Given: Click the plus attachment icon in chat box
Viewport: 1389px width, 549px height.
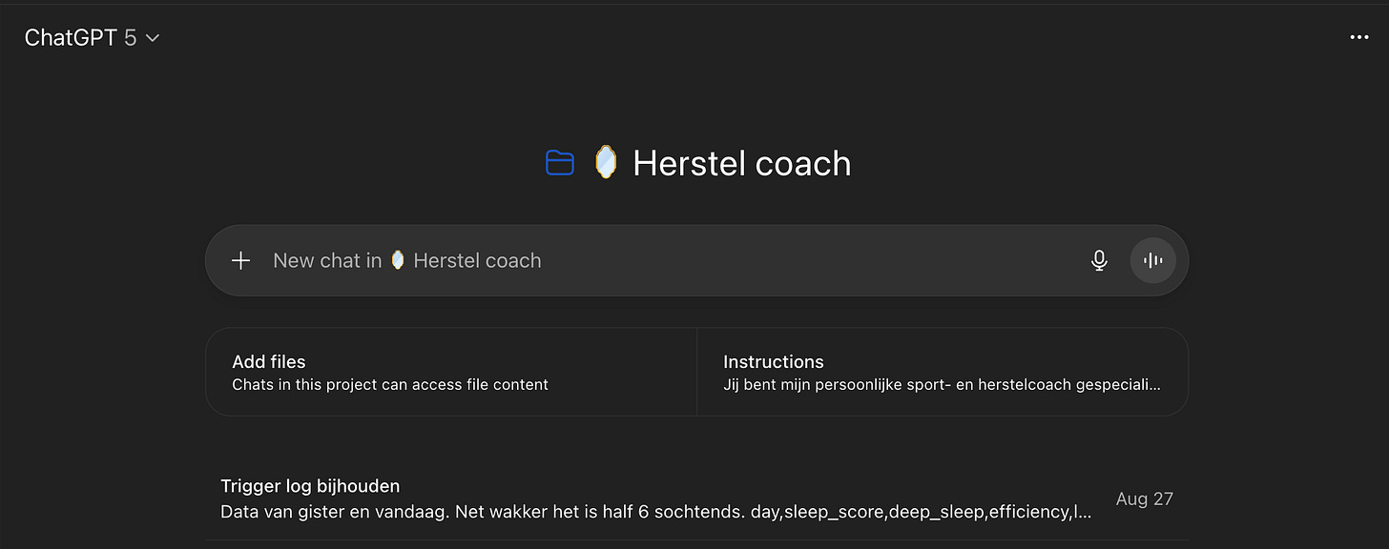Looking at the screenshot, I should [x=241, y=260].
